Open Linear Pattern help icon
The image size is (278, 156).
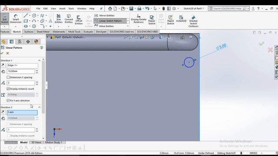[x=42, y=48]
